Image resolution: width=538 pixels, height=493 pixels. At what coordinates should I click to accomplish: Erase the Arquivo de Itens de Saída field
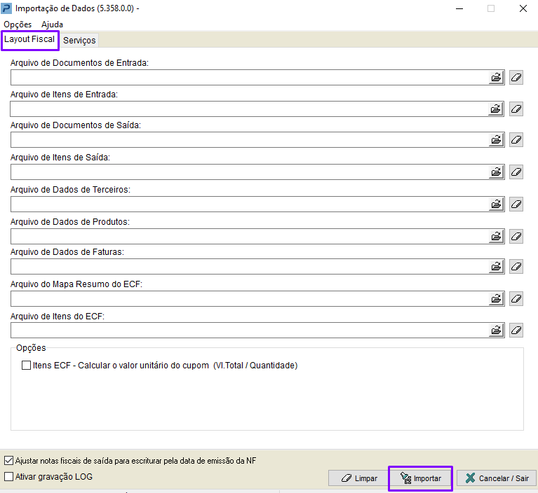point(516,172)
